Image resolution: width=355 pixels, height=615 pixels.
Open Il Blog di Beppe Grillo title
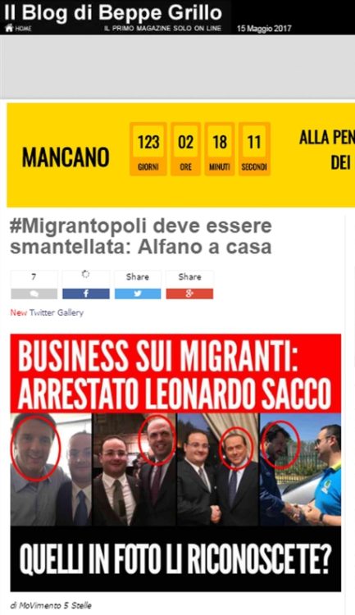(113, 12)
